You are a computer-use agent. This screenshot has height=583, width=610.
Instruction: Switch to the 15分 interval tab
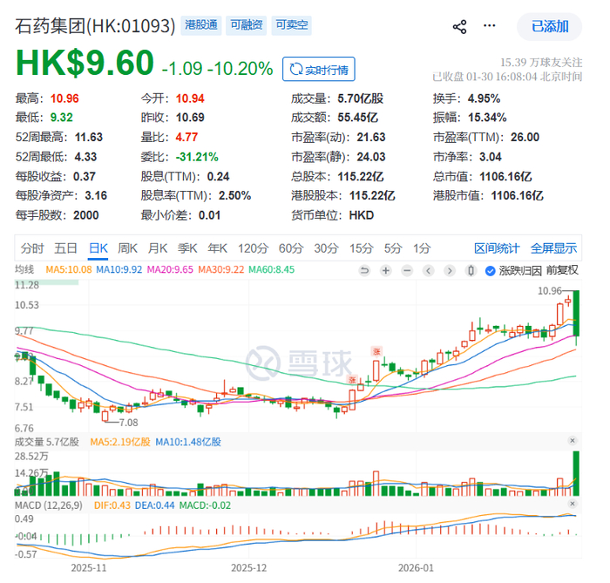(x=362, y=248)
